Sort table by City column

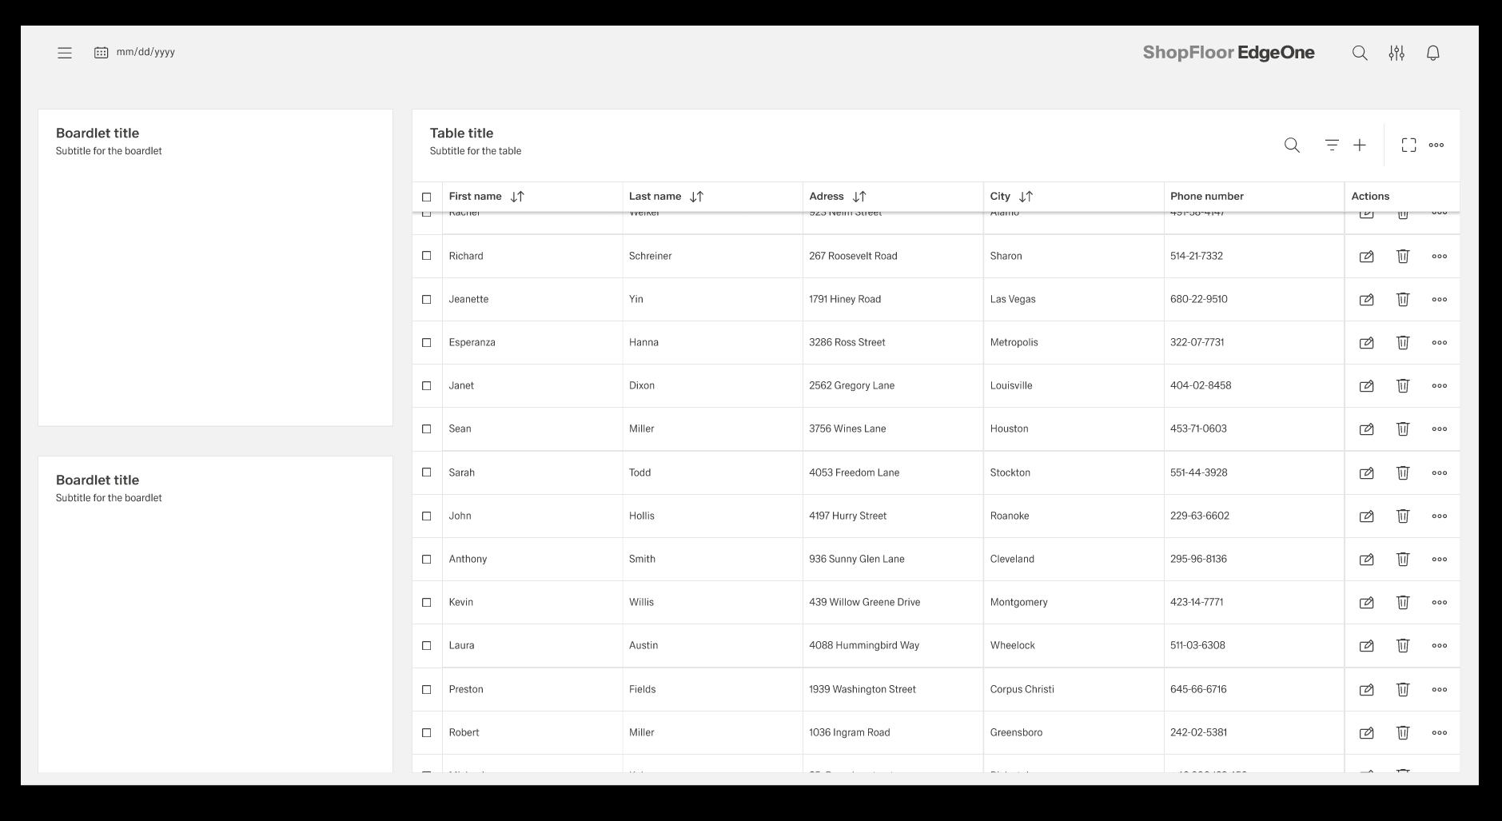point(1026,197)
